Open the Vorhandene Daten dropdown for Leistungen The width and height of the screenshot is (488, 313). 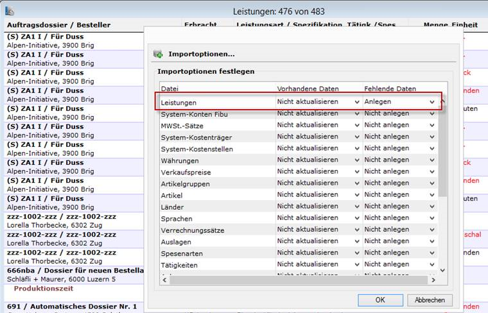(x=357, y=102)
